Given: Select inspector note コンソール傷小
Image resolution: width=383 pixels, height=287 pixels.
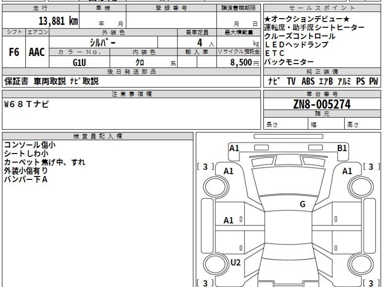Looking at the screenshot, I should click(x=30, y=145).
